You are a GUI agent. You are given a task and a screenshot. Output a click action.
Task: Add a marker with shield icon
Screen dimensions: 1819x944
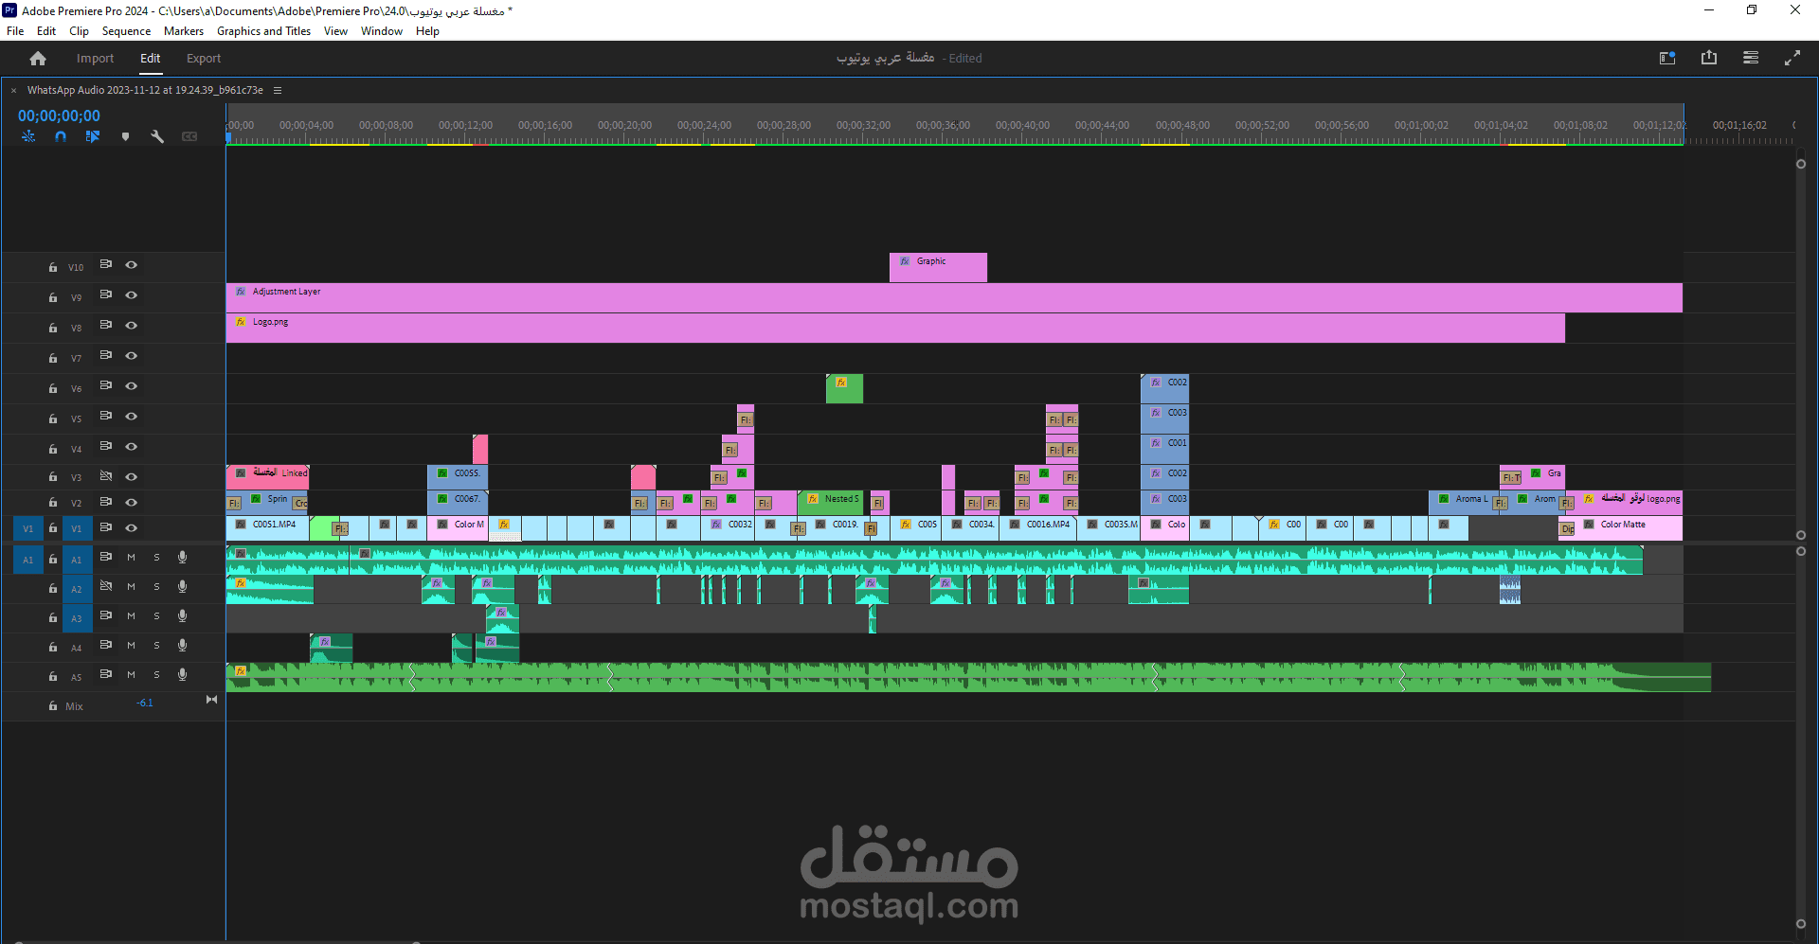click(125, 136)
